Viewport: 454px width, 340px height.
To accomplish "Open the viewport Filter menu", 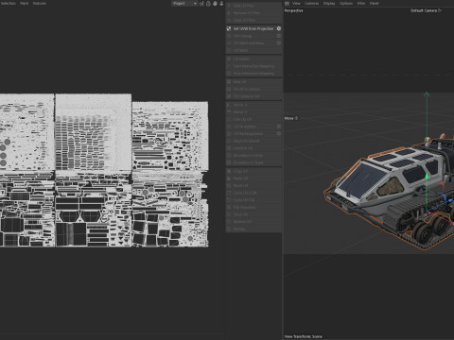I will point(361,3).
